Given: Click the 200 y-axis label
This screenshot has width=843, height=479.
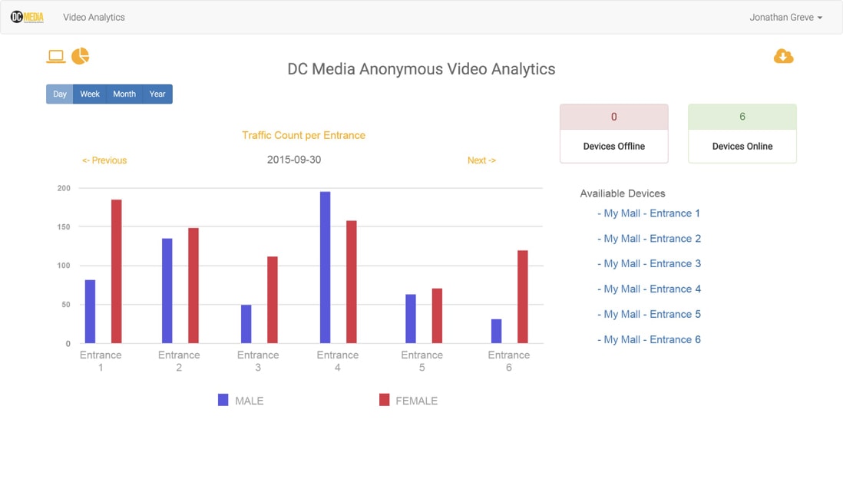Looking at the screenshot, I should coord(64,188).
